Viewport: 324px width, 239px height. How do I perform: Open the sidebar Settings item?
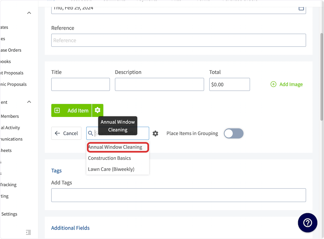[9, 214]
